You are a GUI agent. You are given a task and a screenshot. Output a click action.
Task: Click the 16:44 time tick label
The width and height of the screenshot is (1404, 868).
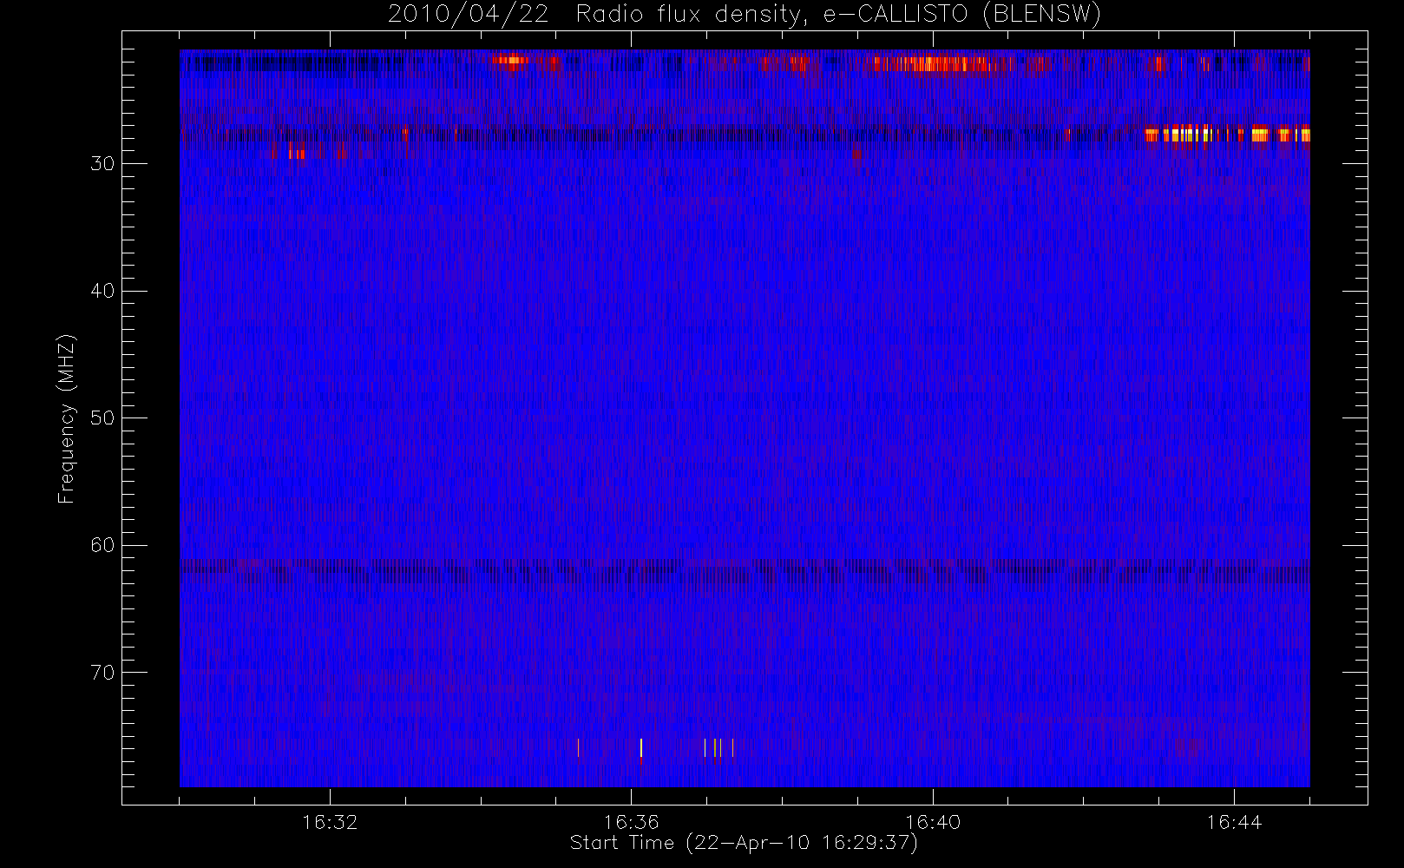coord(1234,821)
